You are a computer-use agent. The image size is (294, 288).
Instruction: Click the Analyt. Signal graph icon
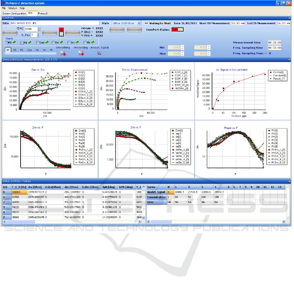[x=99, y=53]
